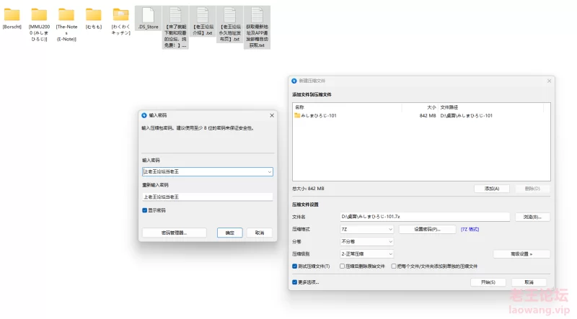Select the .DS_Store file icon
The image size is (577, 319).
[x=148, y=15]
